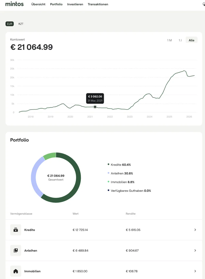Select the 1 M chart range
The height and width of the screenshot is (279, 205).
[x=169, y=40]
